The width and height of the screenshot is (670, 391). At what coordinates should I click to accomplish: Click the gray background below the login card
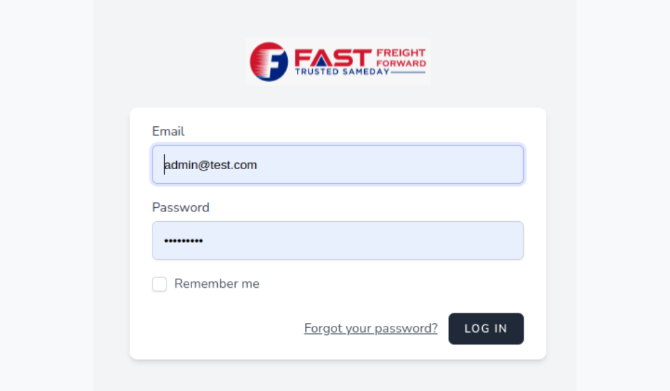coord(338,376)
